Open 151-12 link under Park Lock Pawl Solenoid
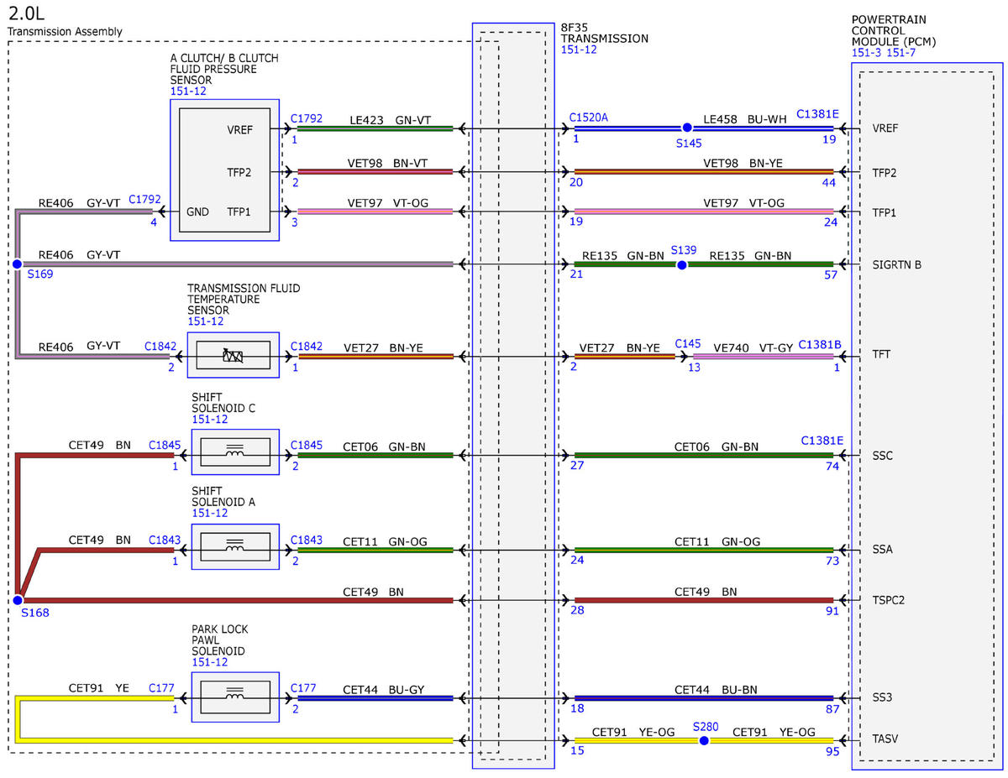 (x=209, y=662)
